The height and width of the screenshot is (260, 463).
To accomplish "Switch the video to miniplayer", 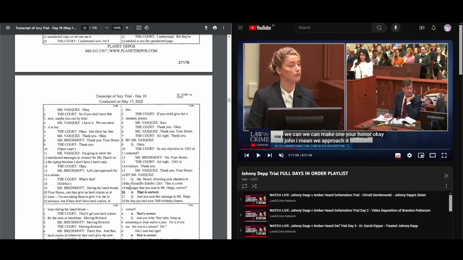I will click(x=421, y=155).
